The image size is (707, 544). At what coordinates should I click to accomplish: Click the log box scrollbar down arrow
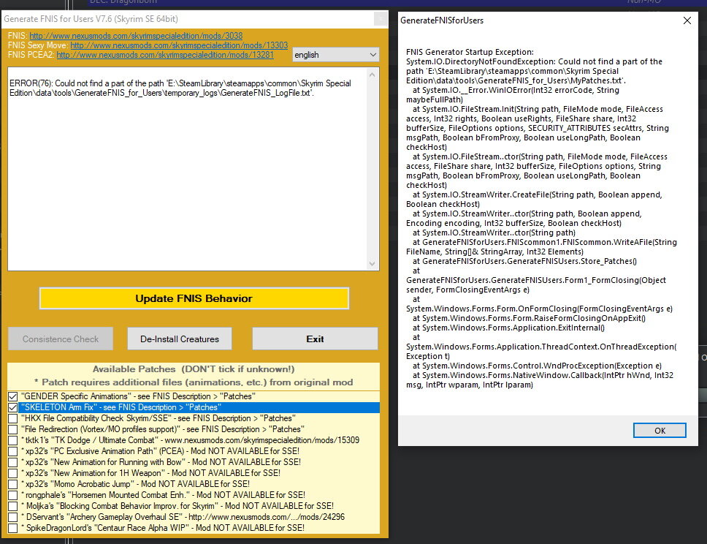coord(372,264)
